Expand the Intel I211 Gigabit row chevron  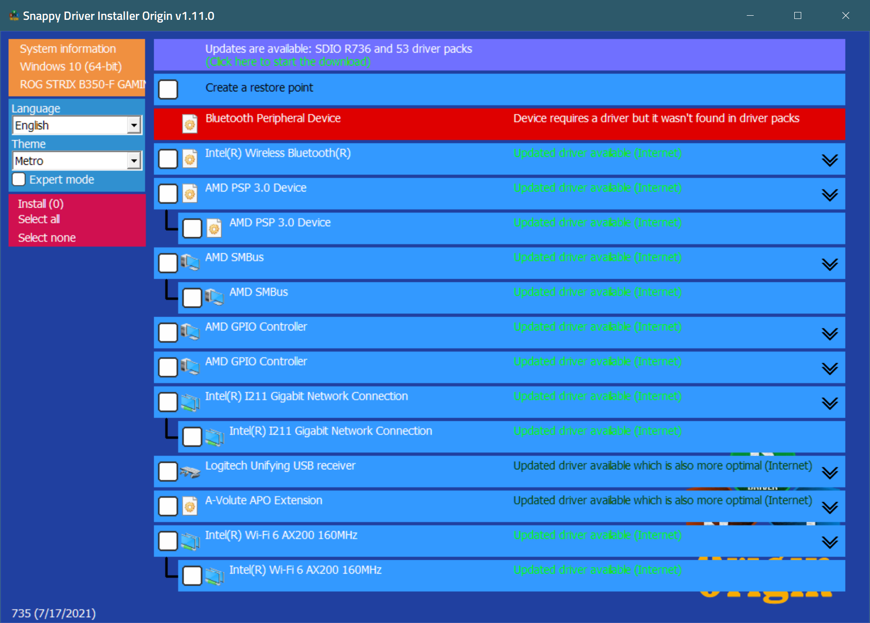coord(829,403)
